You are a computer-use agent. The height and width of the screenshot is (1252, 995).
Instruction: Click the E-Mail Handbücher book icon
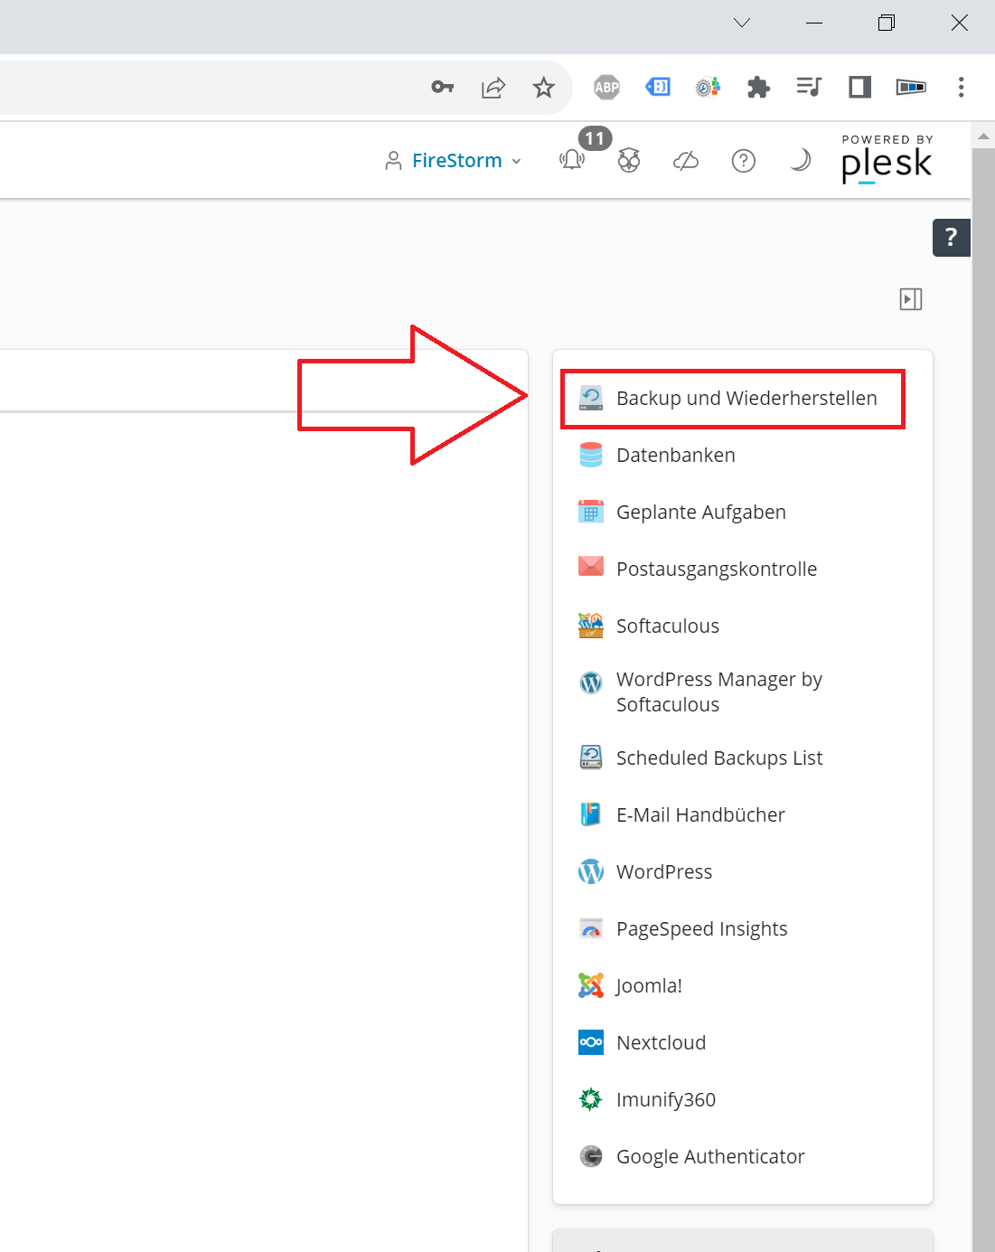pos(591,814)
